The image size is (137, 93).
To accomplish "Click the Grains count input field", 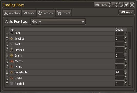I will [120, 55].
